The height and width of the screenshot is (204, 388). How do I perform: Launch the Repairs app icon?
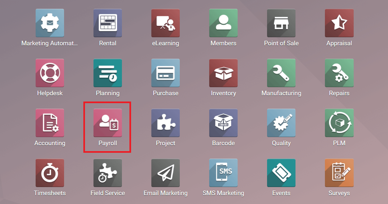pyautogui.click(x=339, y=73)
